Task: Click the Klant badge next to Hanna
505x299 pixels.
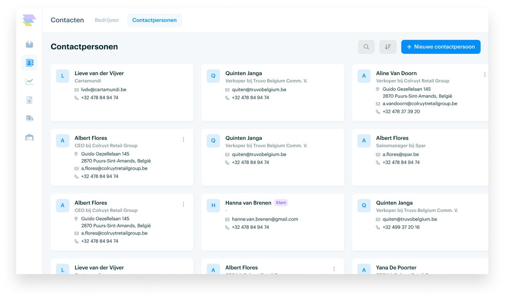Action: coord(281,203)
